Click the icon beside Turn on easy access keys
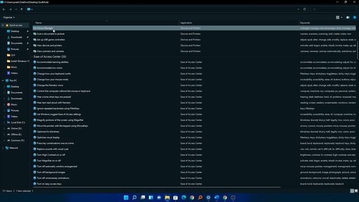Image resolution: width=359 pixels, height=202 pixels. click(x=35, y=183)
